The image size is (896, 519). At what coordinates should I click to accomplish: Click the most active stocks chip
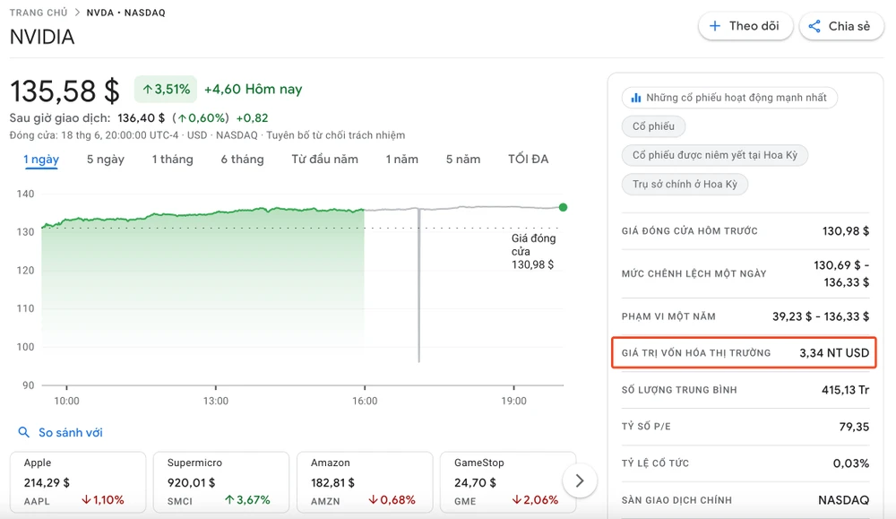tap(728, 97)
